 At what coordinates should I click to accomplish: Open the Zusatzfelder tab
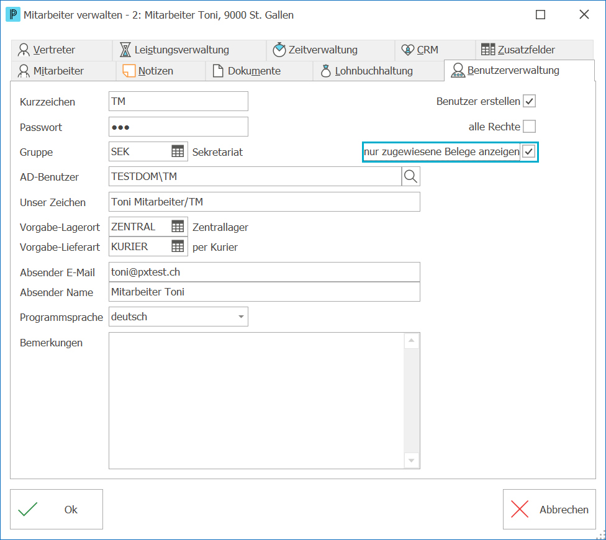[534, 50]
